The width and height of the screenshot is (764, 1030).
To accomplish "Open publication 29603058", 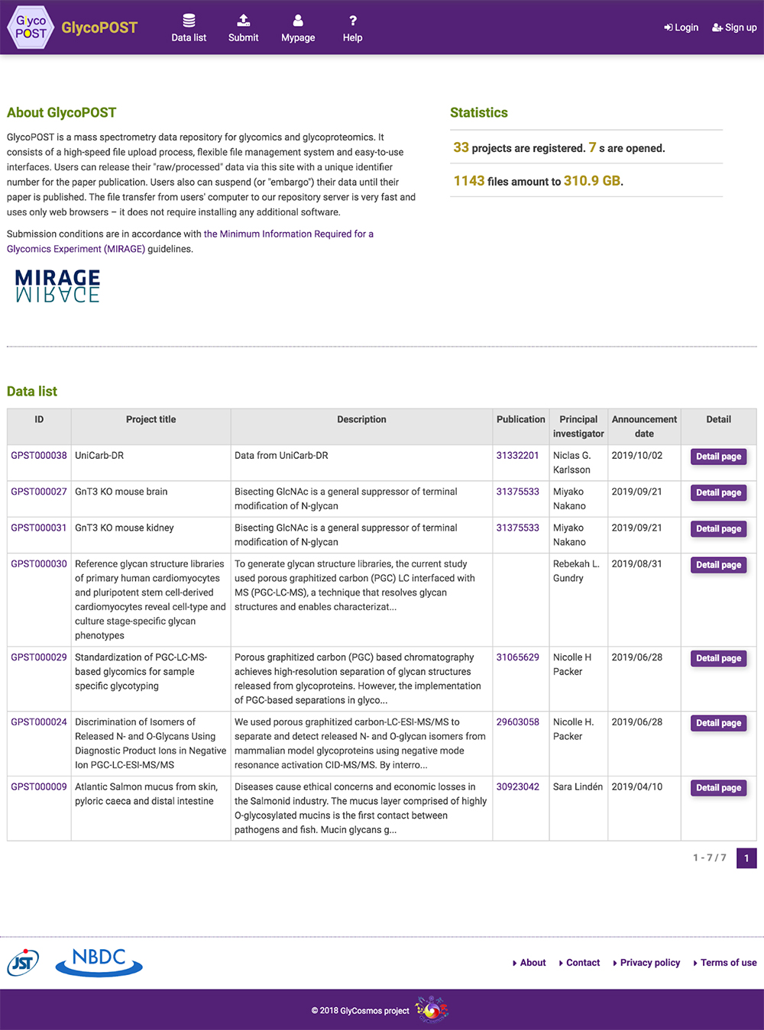I will click(x=518, y=722).
